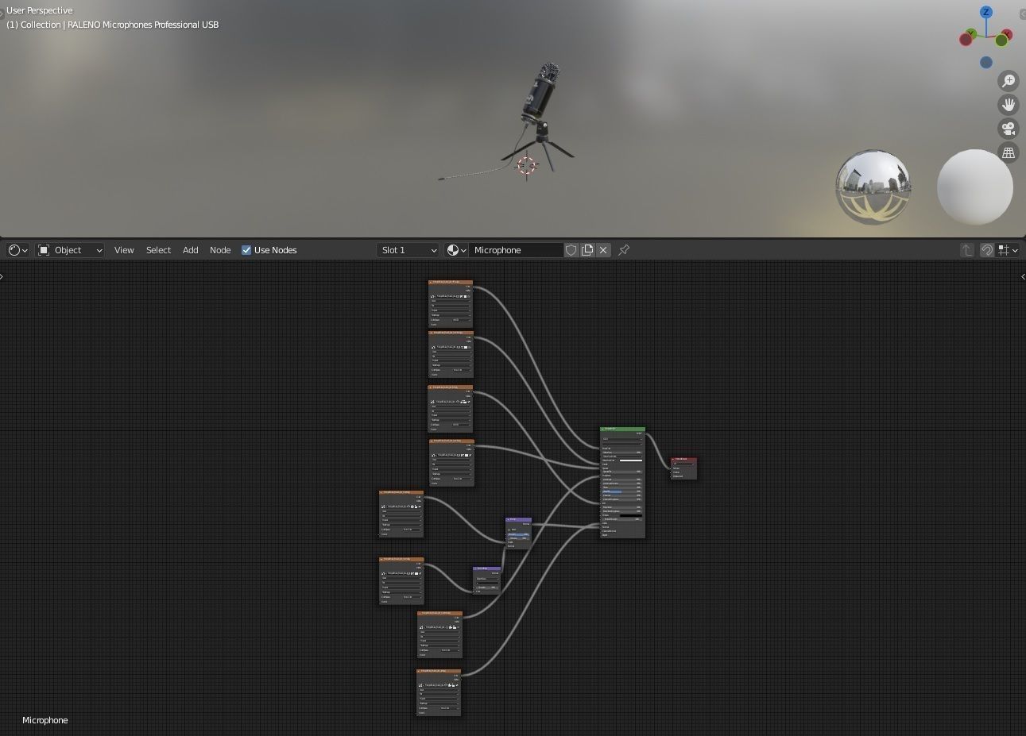The width and height of the screenshot is (1026, 736).
Task: Expand the node editor right sidebar arrow
Action: 1022,276
